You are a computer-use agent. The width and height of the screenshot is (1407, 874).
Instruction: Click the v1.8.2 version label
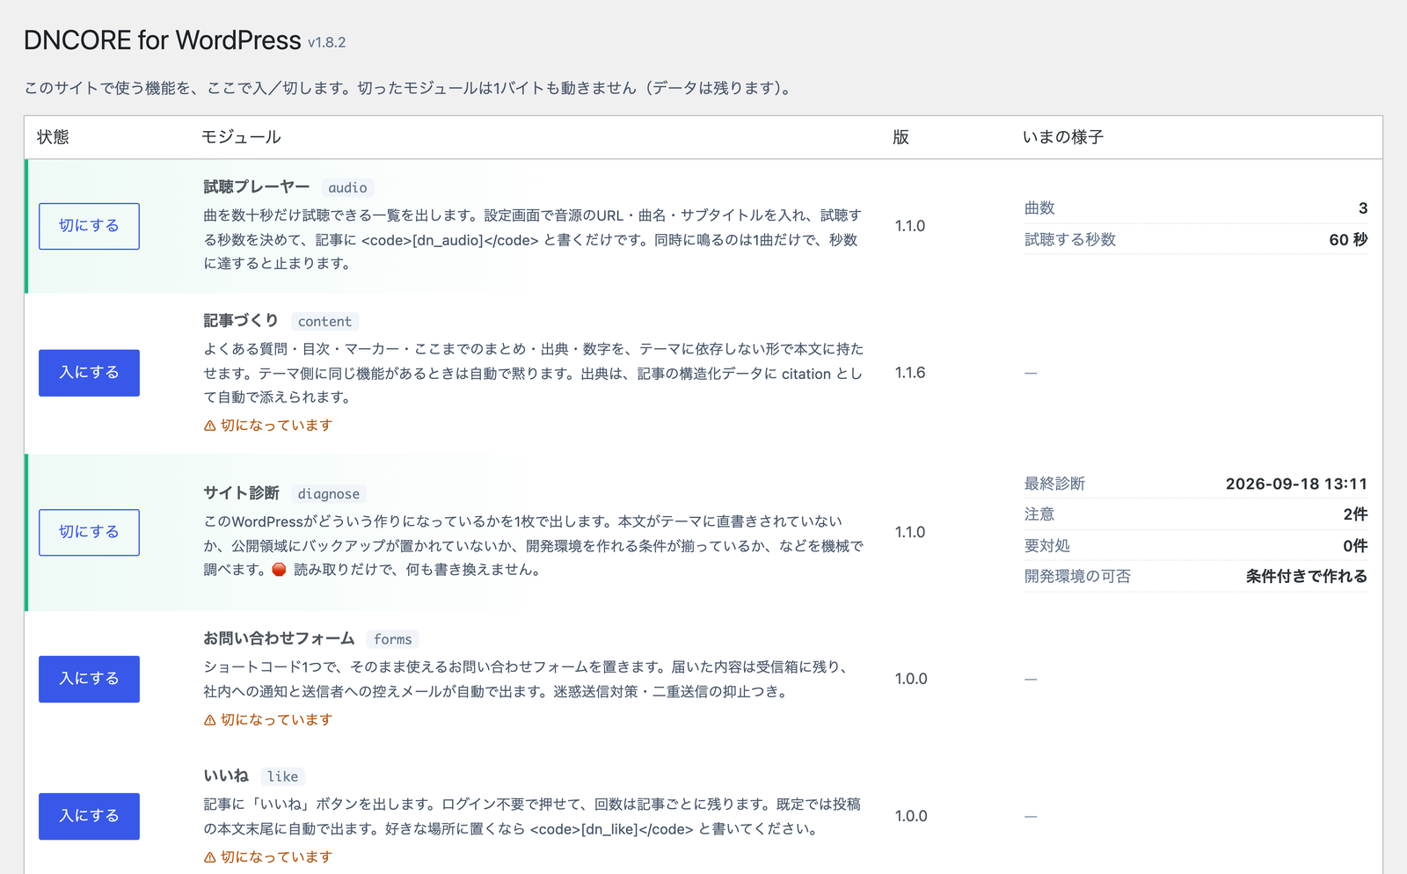click(x=326, y=42)
